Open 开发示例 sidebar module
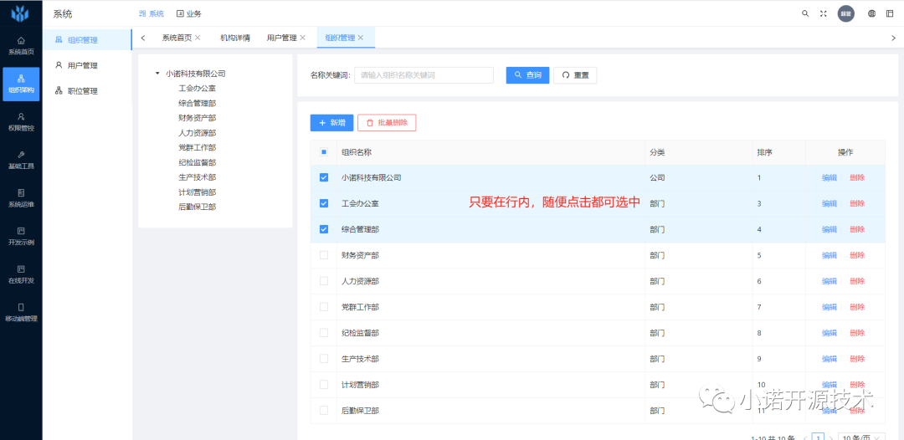The height and width of the screenshot is (440, 904). 21,236
